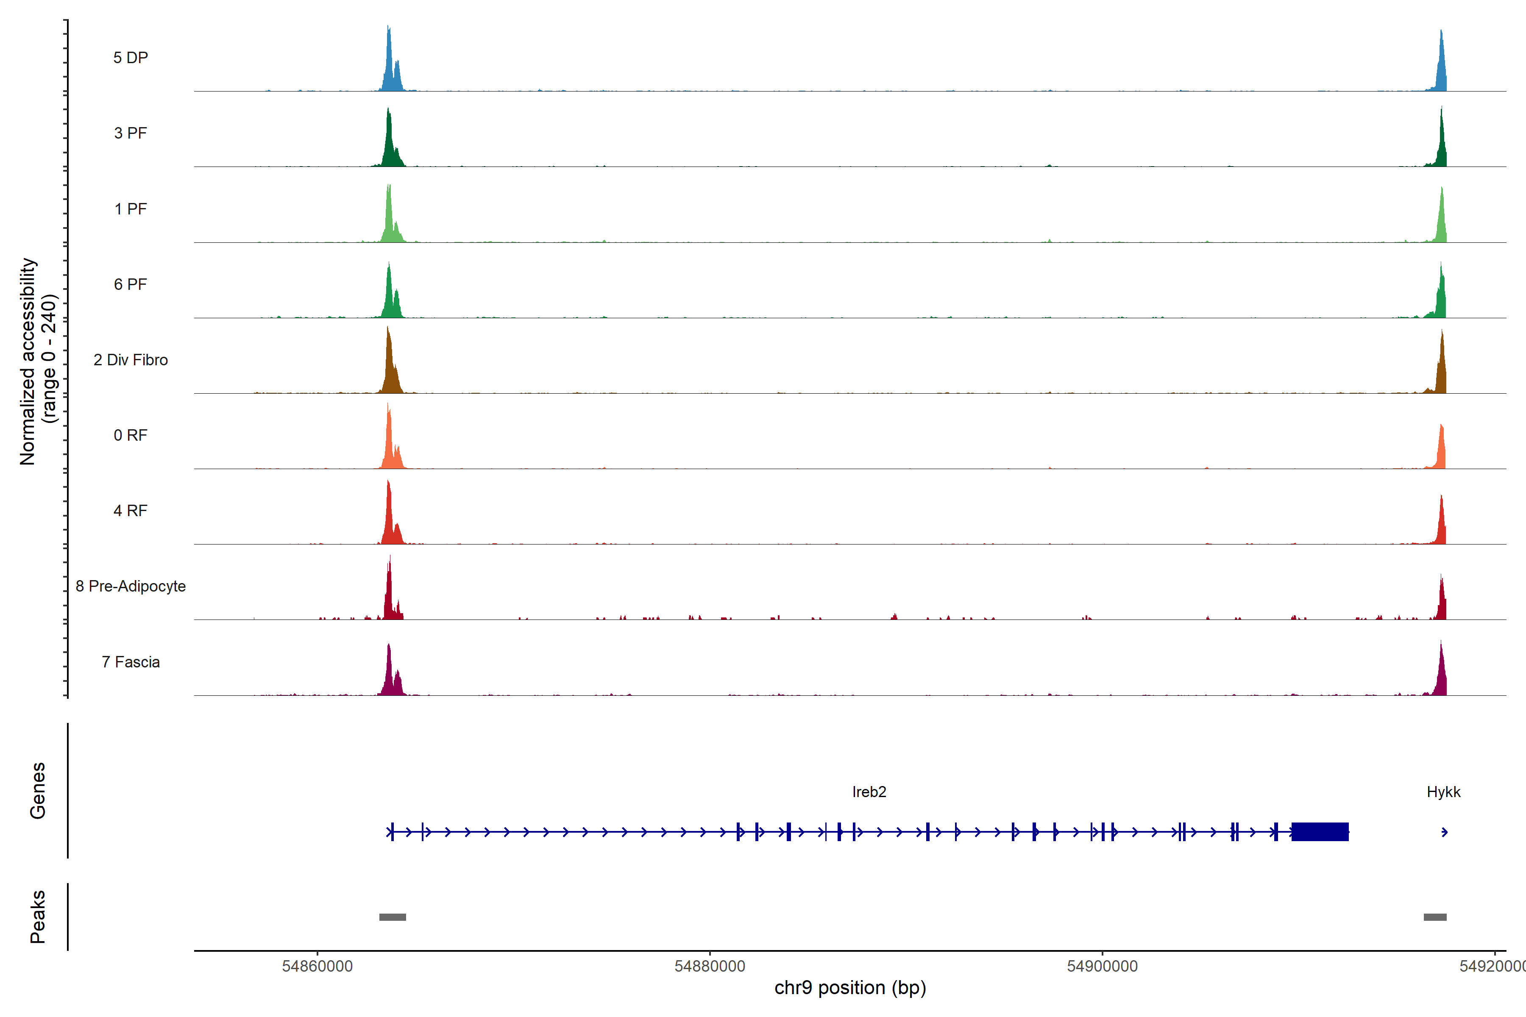1526x1017 pixels.
Task: Click the Hykk gene arrow marker
Action: pos(1444,832)
